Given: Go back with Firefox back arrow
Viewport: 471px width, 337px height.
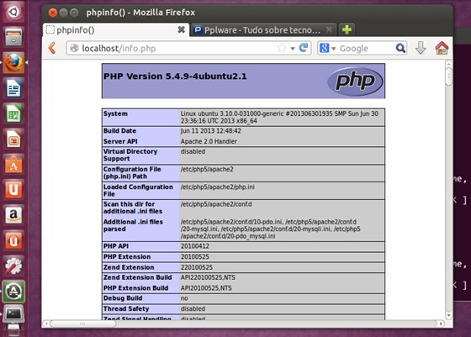Looking at the screenshot, I should (x=52, y=48).
